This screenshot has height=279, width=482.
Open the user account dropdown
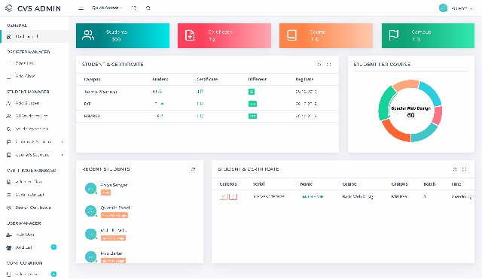462,8
